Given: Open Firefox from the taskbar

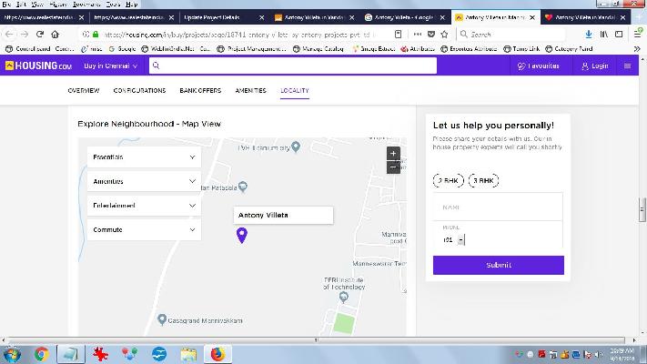Looking at the screenshot, I should point(217,355).
